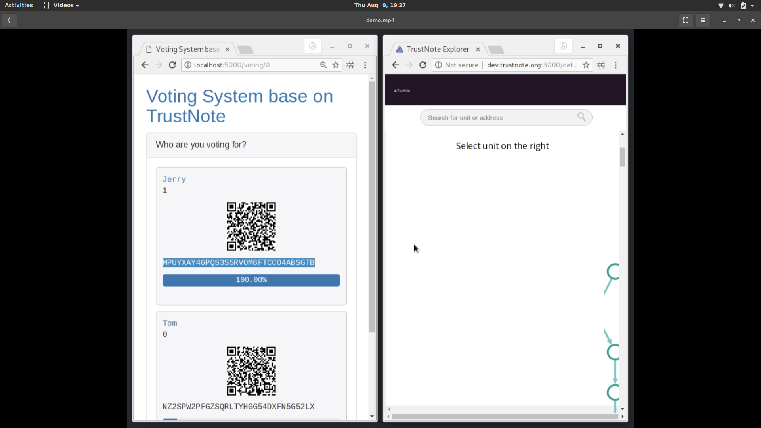
Task: Go back in the voting browser window
Action: coord(145,65)
